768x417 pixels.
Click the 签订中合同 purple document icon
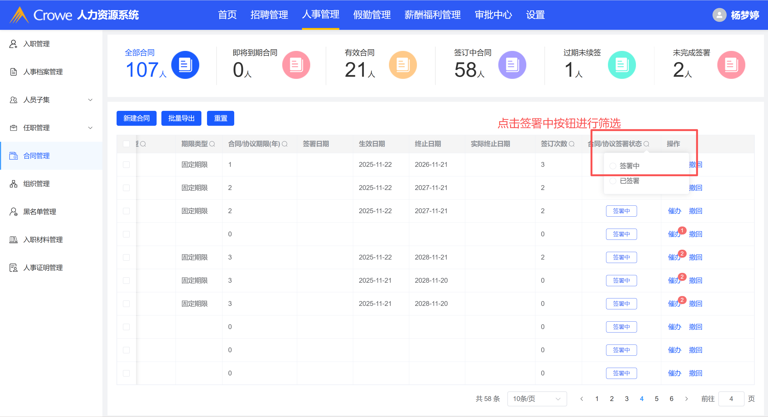pyautogui.click(x=512, y=65)
